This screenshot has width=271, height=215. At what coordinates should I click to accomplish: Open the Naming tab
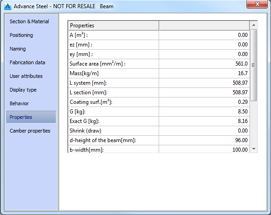[x=18, y=49]
